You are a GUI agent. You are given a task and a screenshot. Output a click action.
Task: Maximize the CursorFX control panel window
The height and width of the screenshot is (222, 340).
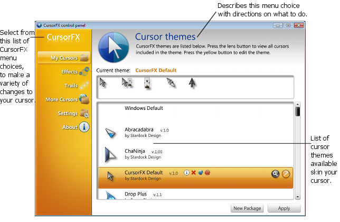[x=288, y=25]
